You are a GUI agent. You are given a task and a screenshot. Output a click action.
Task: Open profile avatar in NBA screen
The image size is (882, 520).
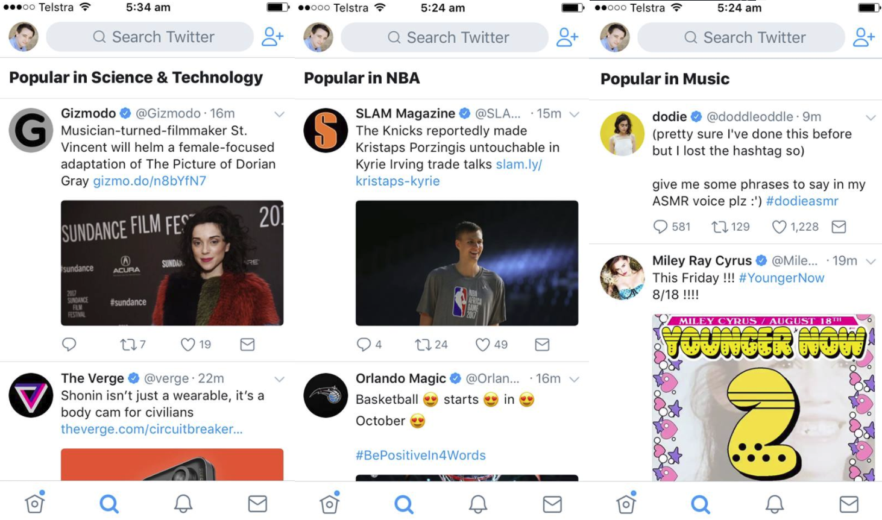coord(318,37)
